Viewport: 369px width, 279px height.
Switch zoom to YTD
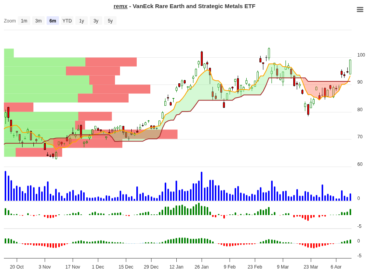[x=67, y=21]
